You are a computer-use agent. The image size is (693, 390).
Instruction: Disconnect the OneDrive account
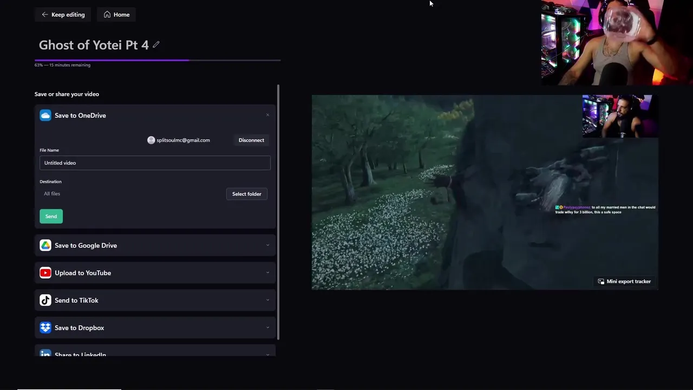[x=251, y=140]
